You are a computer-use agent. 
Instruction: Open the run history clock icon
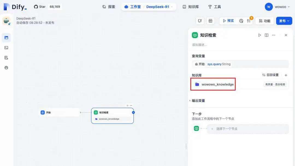click(241, 21)
